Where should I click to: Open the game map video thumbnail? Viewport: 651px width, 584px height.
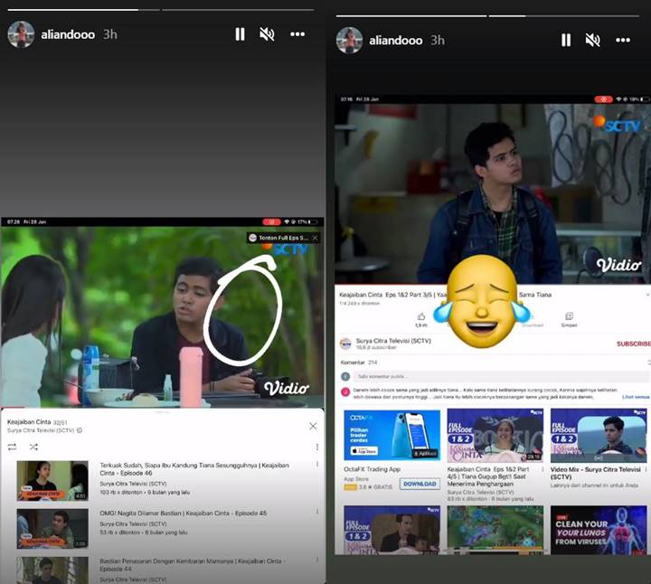[495, 530]
